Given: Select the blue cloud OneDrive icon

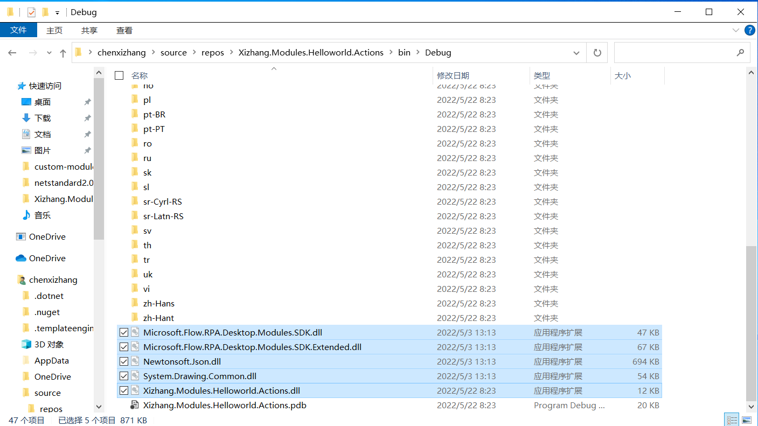Looking at the screenshot, I should (x=21, y=258).
